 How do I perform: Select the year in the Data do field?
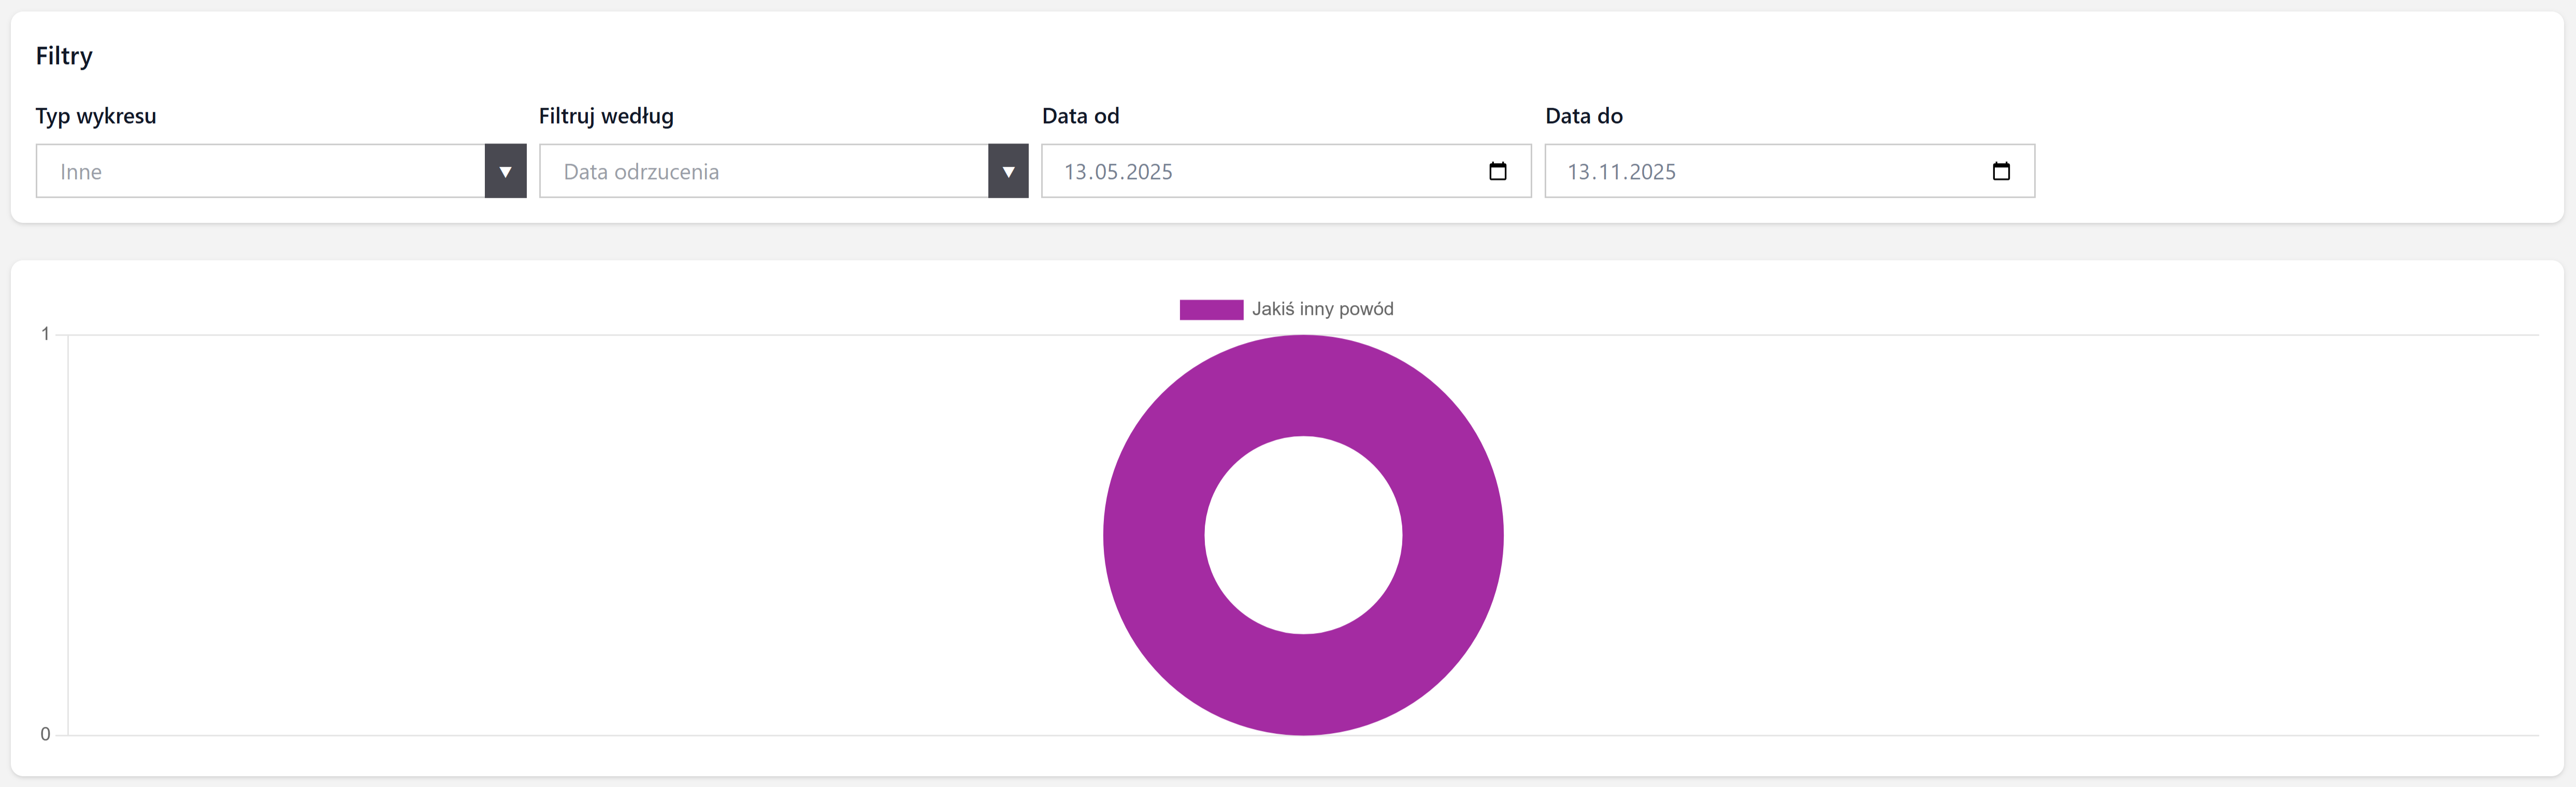click(x=1652, y=172)
